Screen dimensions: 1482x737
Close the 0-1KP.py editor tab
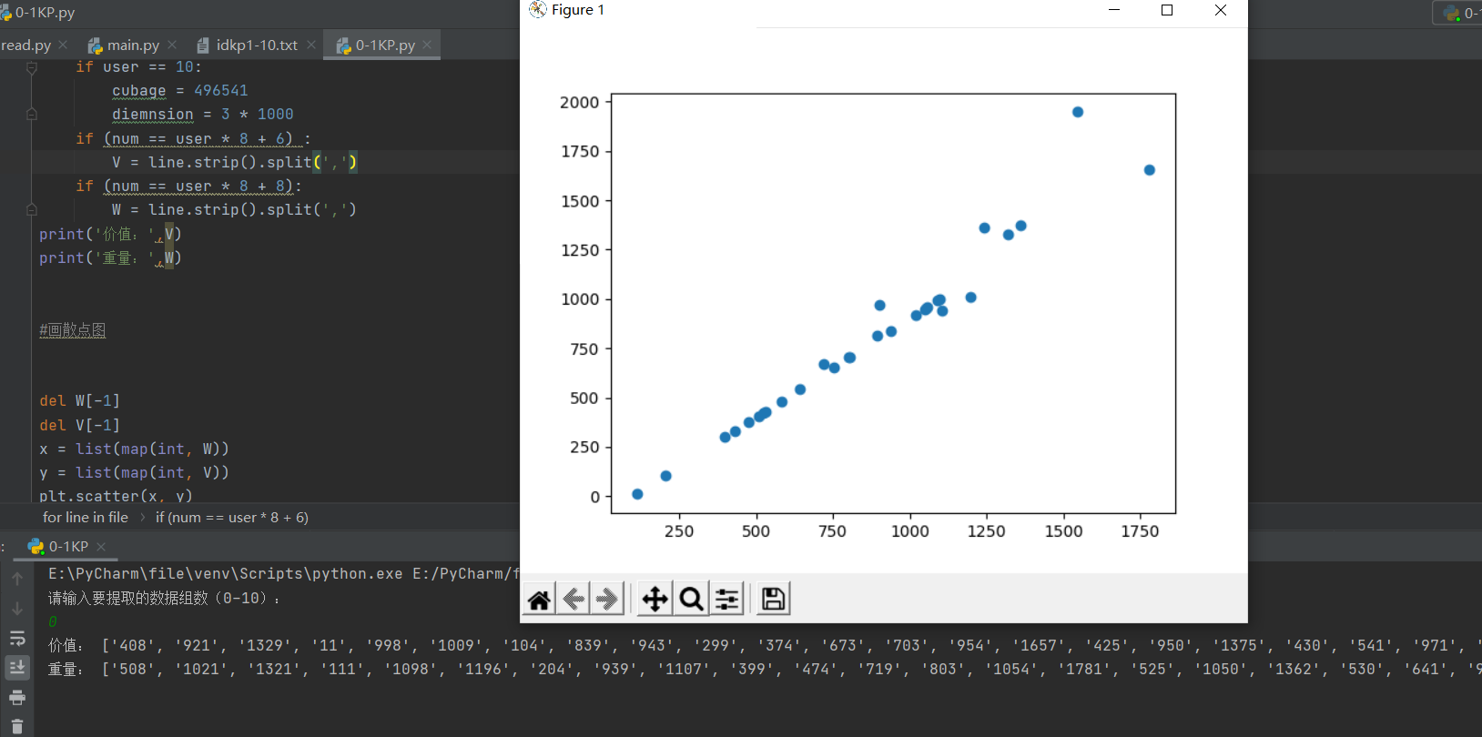[x=427, y=45]
